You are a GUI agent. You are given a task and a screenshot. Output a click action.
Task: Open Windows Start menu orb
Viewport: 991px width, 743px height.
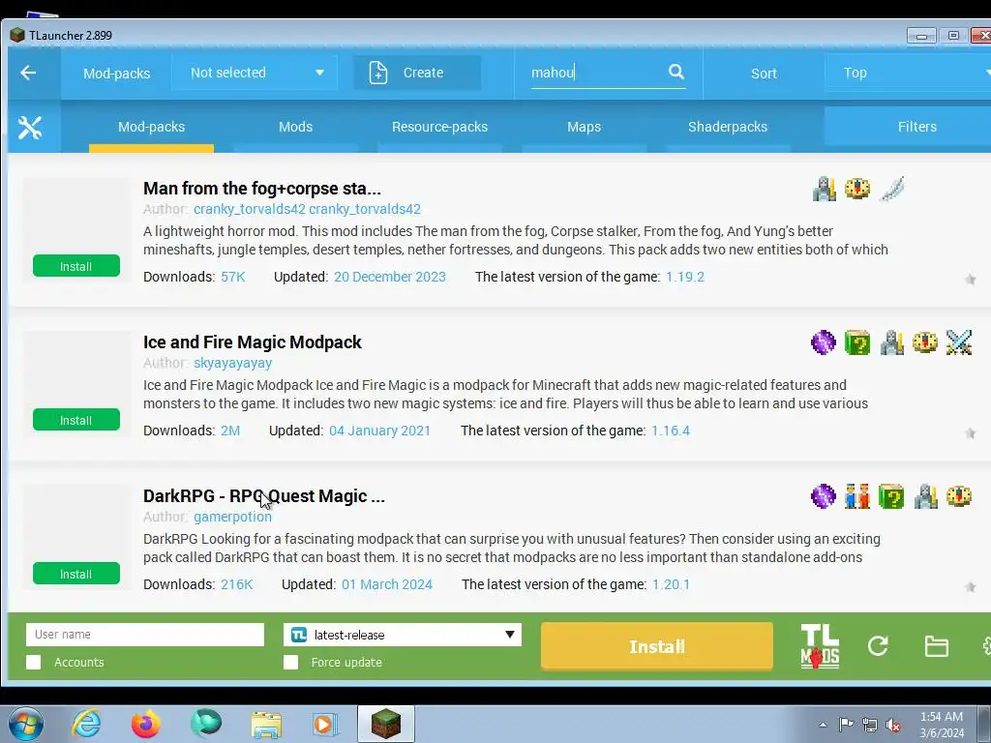click(26, 724)
